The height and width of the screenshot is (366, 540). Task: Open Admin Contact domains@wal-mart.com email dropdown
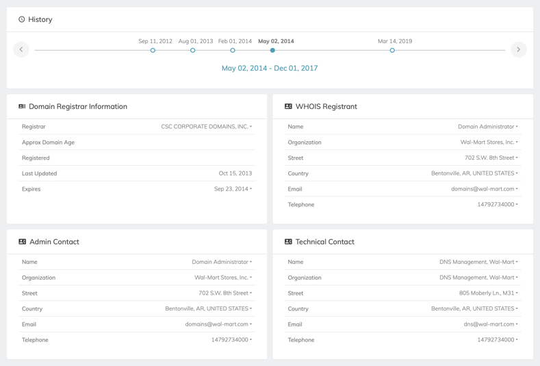[x=219, y=324]
